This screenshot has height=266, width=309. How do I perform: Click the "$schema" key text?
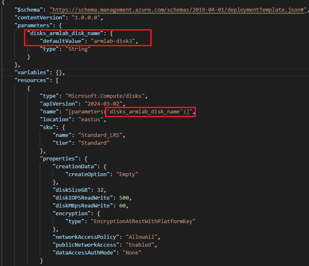click(29, 10)
